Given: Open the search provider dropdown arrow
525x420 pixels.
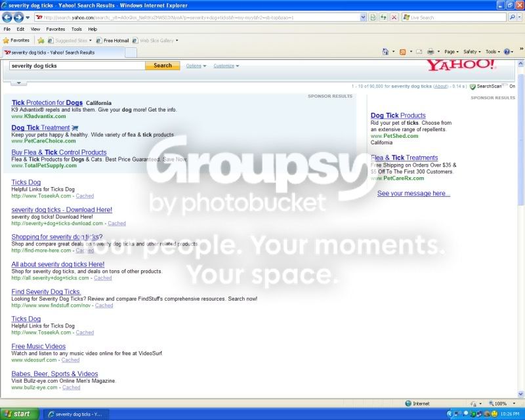Looking at the screenshot, I should (520, 18).
